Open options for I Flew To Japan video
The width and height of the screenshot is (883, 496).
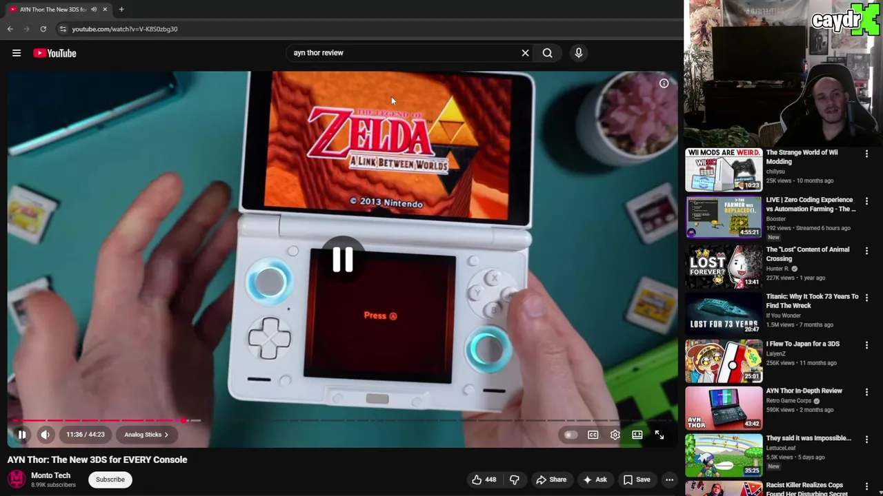866,345
